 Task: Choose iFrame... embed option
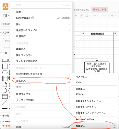[94, 94]
